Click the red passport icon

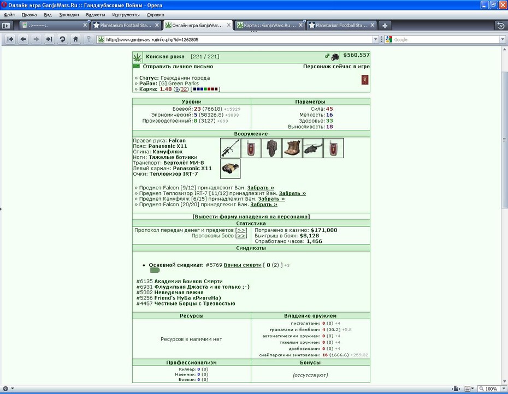coord(365,80)
